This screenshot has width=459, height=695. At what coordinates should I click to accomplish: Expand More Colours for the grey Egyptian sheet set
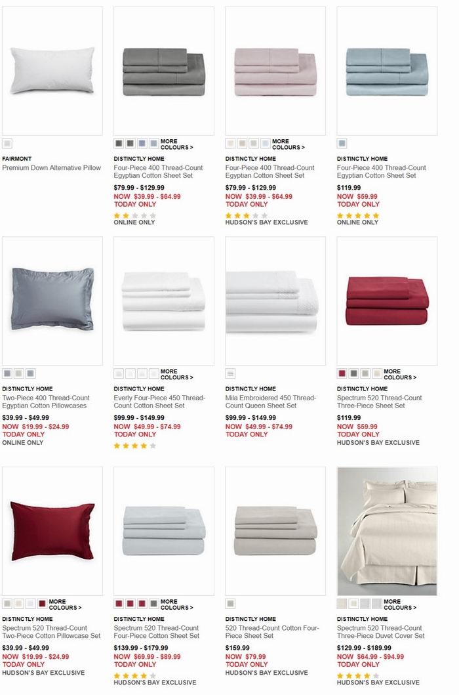[x=177, y=144]
